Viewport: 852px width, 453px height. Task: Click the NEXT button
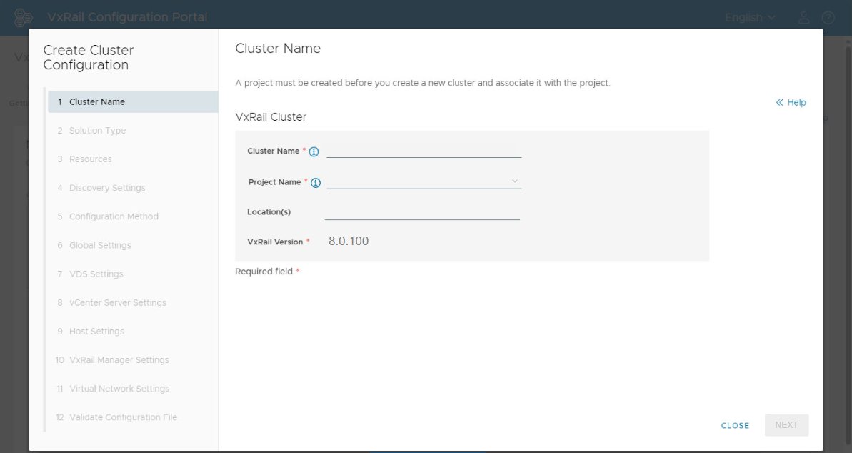click(x=786, y=424)
